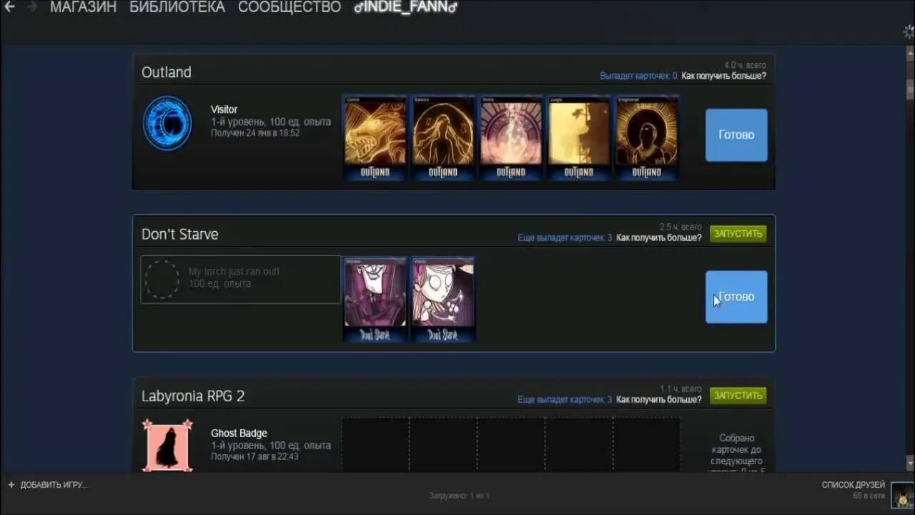Open the first Outland trading card
The image size is (915, 515).
[375, 138]
